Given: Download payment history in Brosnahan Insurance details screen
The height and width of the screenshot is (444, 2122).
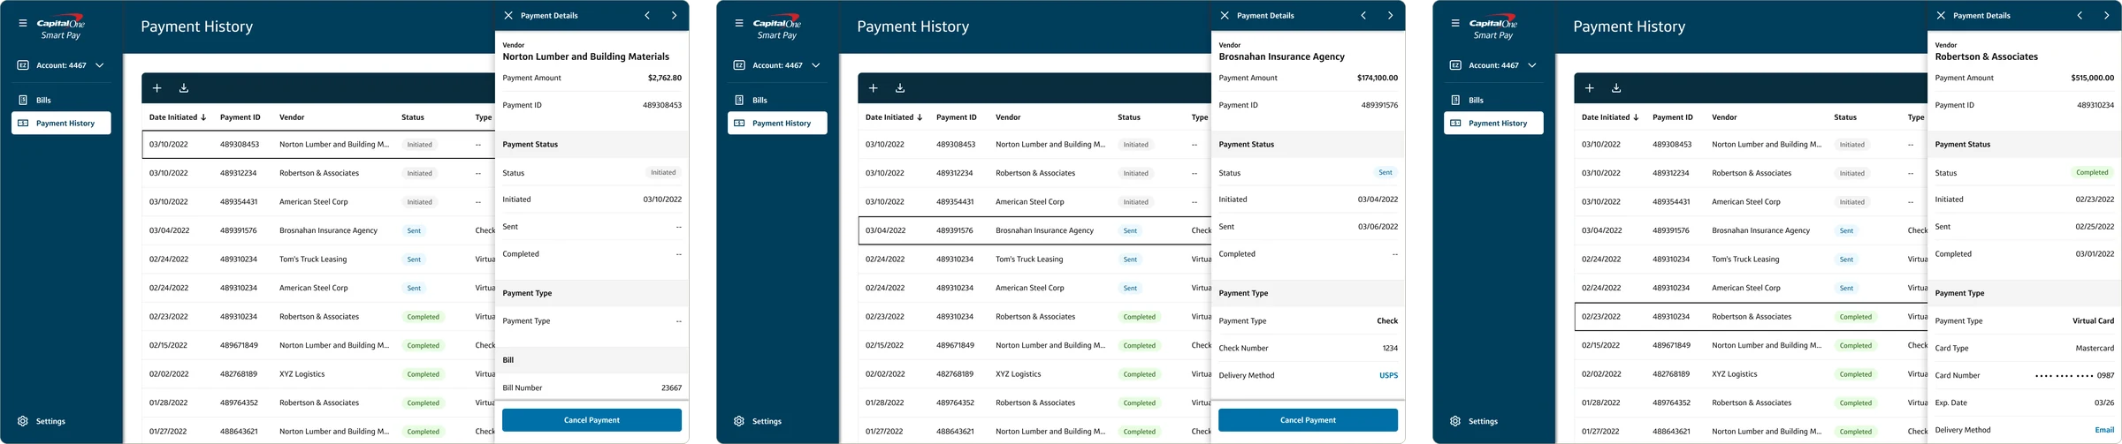Looking at the screenshot, I should [x=900, y=88].
